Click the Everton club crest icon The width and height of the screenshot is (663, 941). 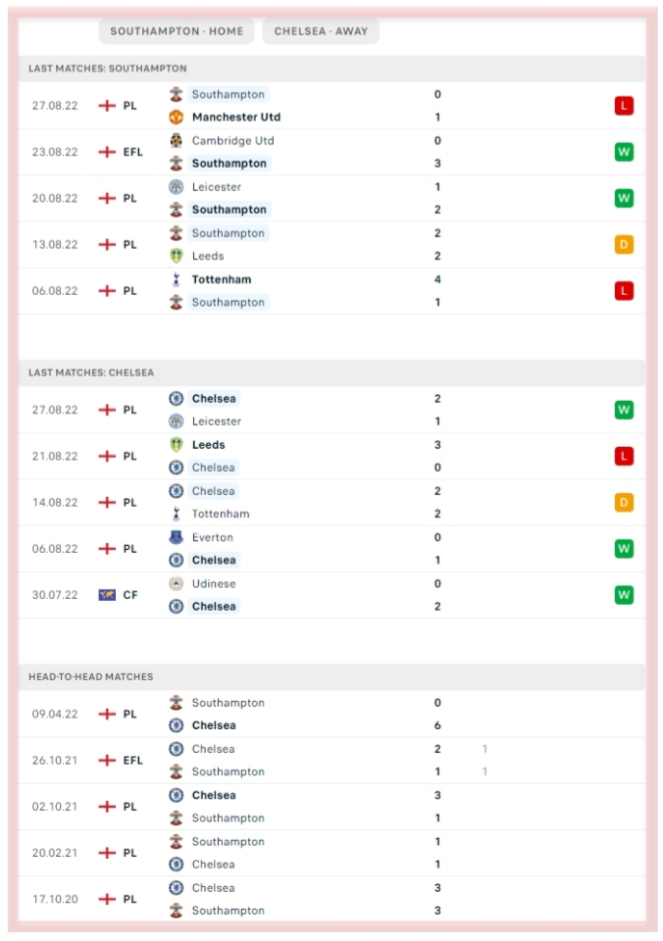[176, 537]
